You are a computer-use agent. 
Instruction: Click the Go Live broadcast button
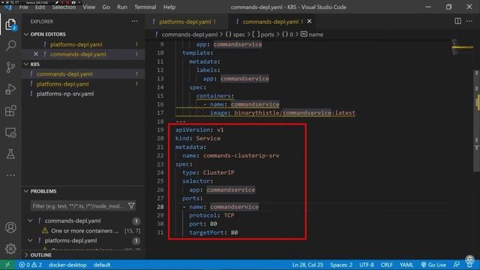tap(433, 265)
